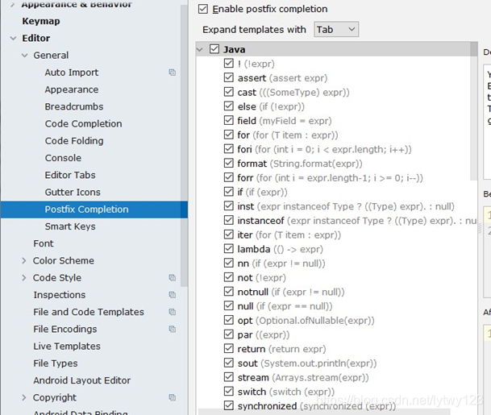Open Android Layout Editor settings
This screenshot has width=491, height=415.
[82, 380]
